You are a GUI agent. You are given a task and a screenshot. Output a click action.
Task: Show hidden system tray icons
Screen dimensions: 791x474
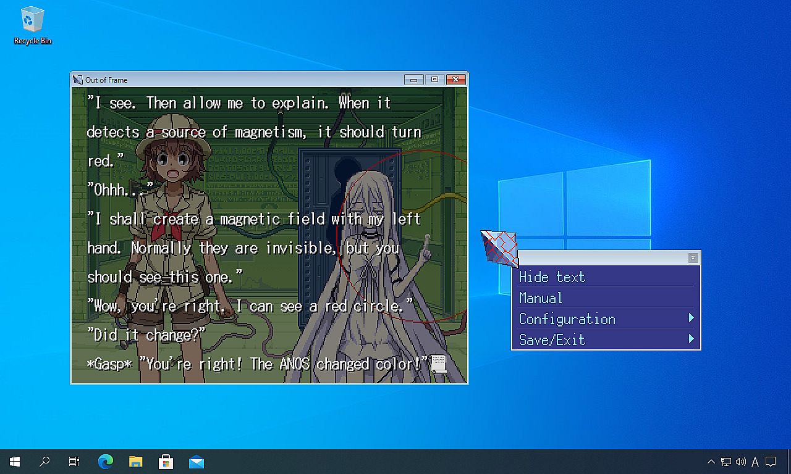(x=711, y=462)
